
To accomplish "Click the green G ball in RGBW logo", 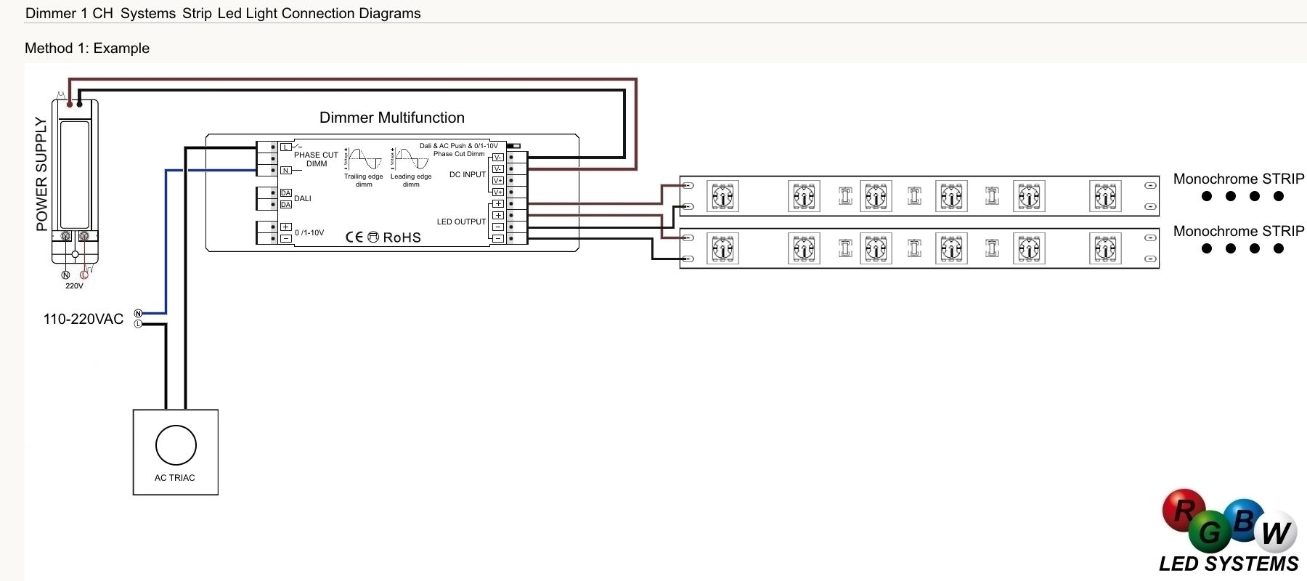I will pos(1210,532).
